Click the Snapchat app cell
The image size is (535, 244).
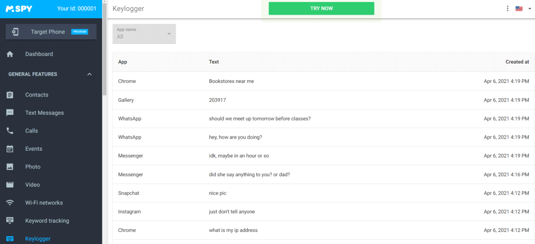pos(129,193)
